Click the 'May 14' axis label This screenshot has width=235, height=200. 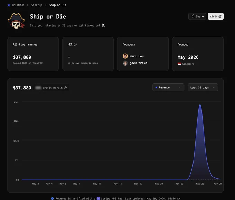coord(117,184)
